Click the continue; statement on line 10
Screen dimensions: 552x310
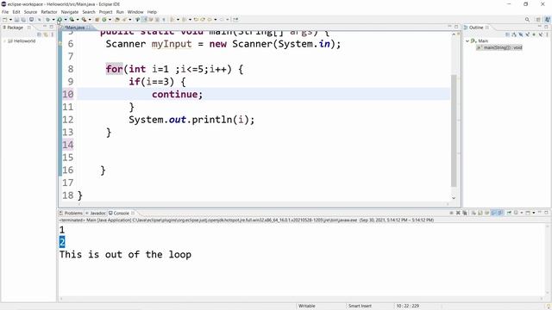tap(177, 94)
